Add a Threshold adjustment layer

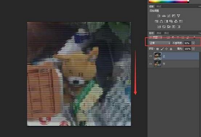click(x=169, y=27)
